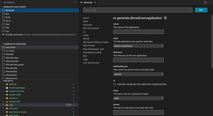Click the shared-services project icon
The width and height of the screenshot is (213, 116).
[x=7, y=91]
